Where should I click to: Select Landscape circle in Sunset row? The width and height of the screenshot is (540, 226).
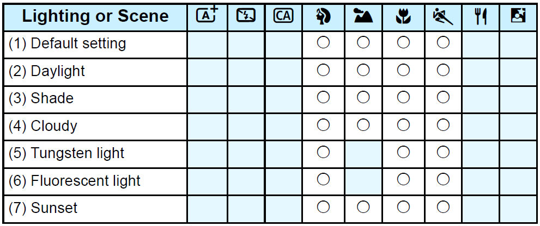tap(363, 207)
